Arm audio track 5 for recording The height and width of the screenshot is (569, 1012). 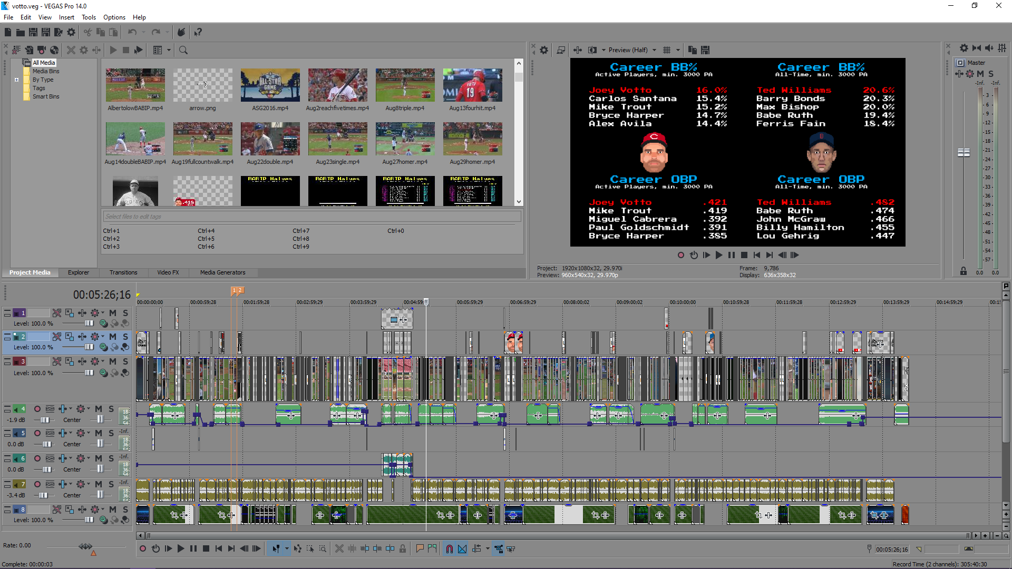[x=37, y=433]
